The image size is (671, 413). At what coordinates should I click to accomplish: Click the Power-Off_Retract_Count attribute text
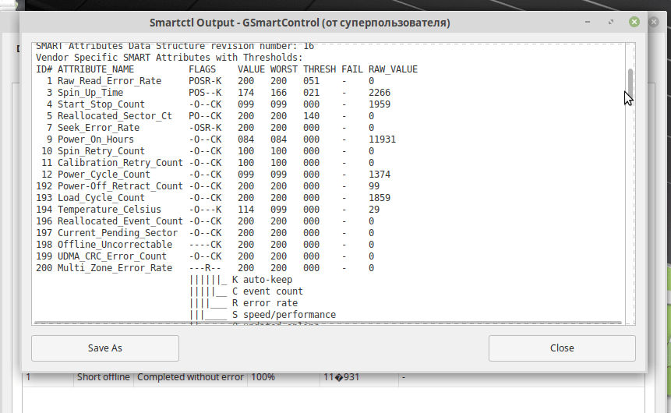tap(120, 186)
